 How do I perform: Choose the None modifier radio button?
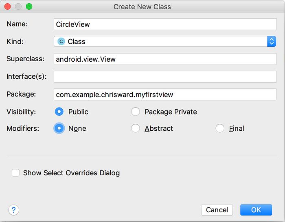[59, 128]
